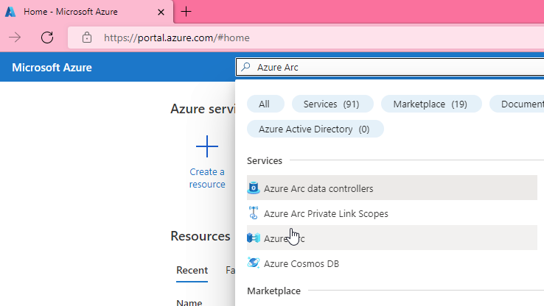Click the Microsoft Azure header title
The width and height of the screenshot is (544, 306).
52,67
